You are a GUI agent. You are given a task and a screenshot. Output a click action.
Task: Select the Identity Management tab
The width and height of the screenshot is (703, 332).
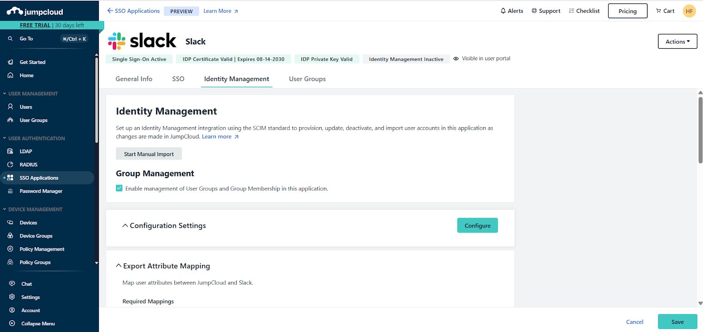(236, 79)
